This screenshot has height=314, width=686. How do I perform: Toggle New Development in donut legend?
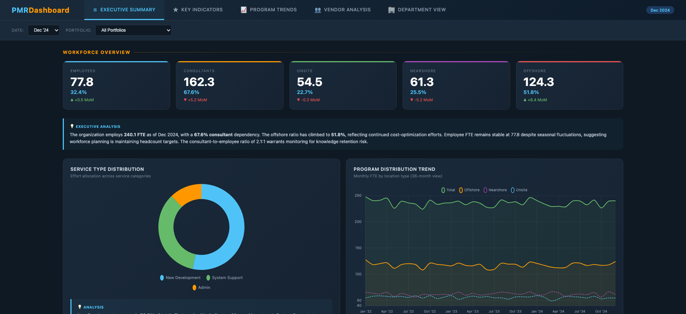(180, 278)
